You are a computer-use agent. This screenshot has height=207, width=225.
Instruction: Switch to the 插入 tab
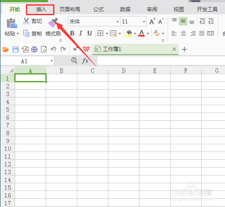coord(41,10)
